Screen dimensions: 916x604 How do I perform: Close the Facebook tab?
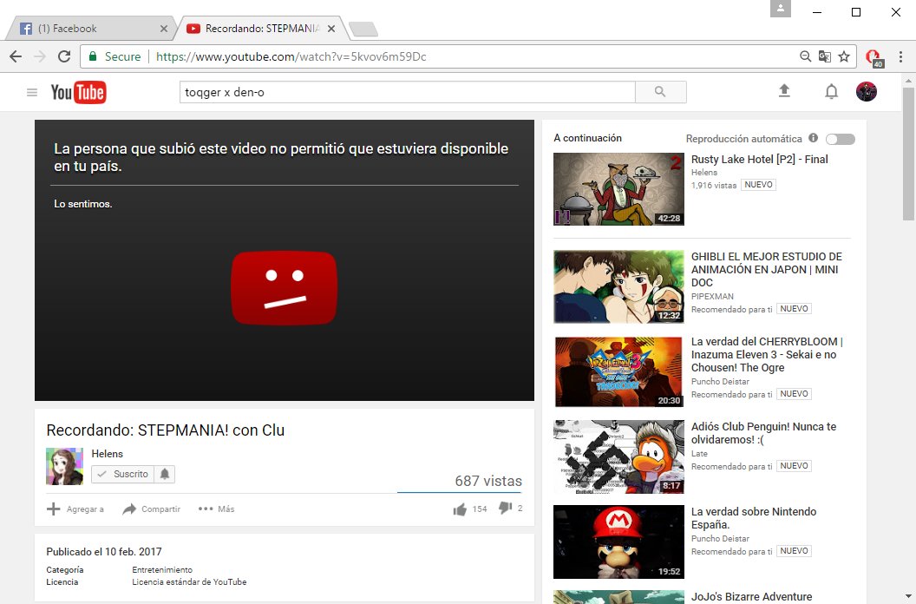coord(164,28)
